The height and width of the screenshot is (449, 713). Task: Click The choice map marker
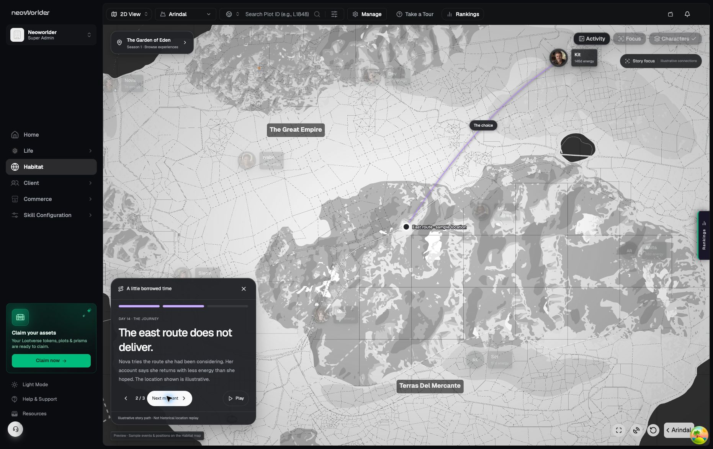pyautogui.click(x=483, y=126)
